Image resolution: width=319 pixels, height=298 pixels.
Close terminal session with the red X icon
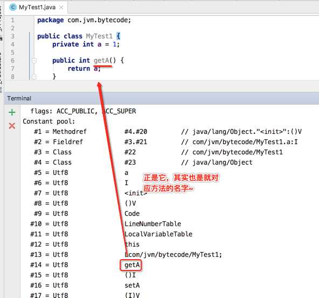point(12,126)
